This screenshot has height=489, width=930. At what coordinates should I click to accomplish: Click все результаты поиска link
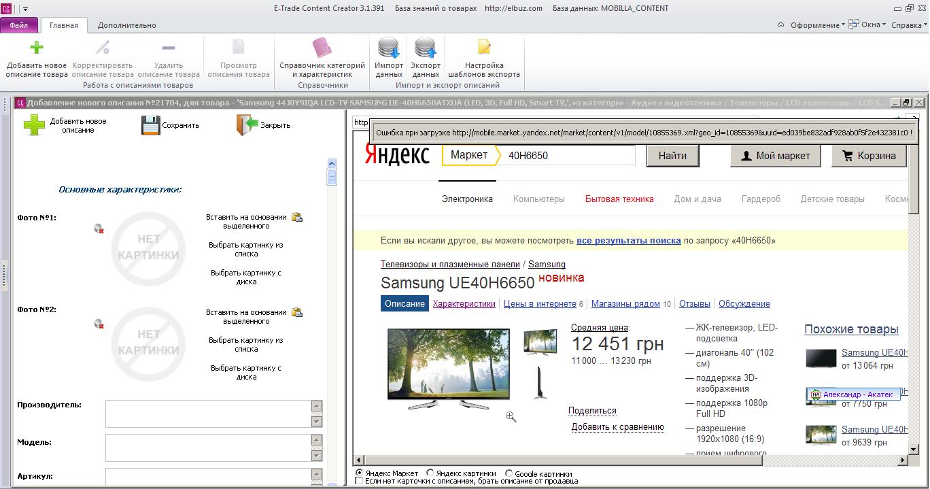tap(628, 241)
